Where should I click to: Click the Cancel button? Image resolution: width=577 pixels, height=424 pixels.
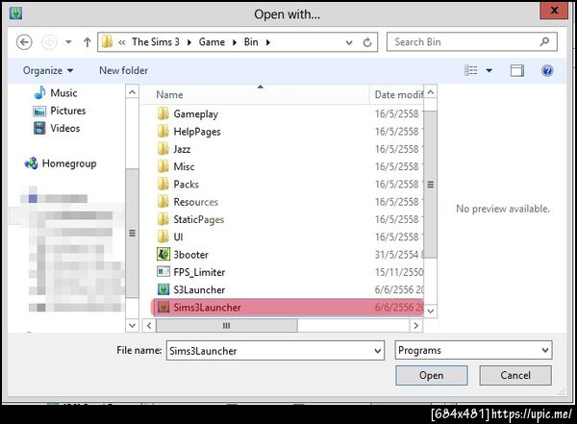(x=515, y=375)
